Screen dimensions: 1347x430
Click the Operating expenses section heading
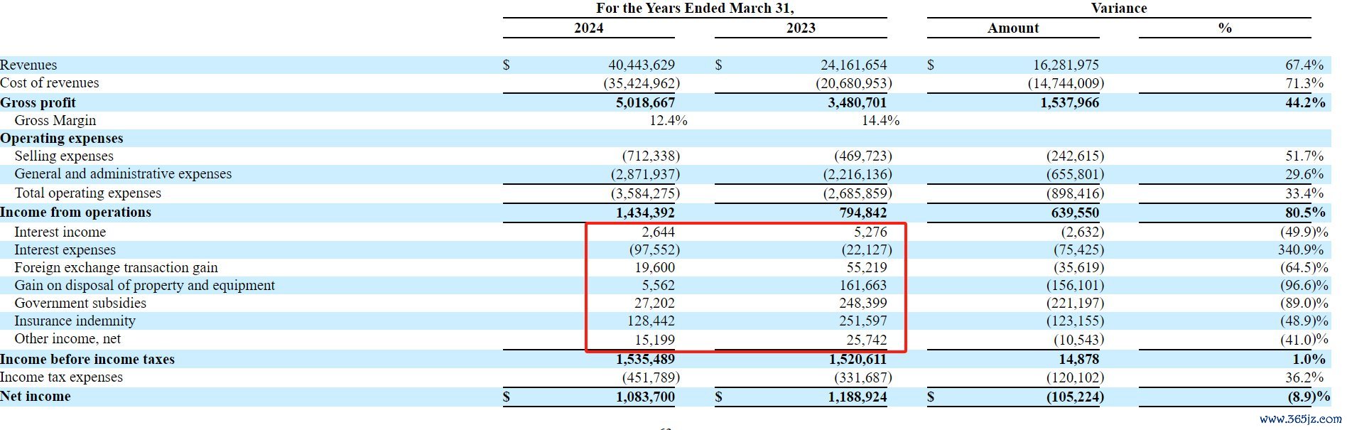pos(62,139)
